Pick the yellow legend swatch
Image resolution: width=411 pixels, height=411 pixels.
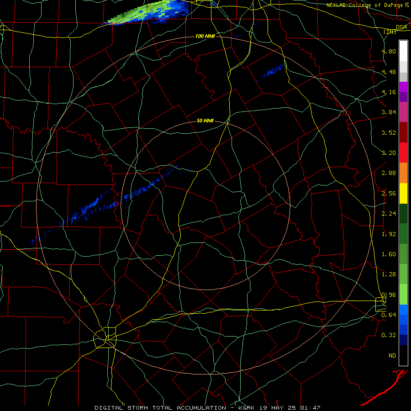click(x=403, y=193)
